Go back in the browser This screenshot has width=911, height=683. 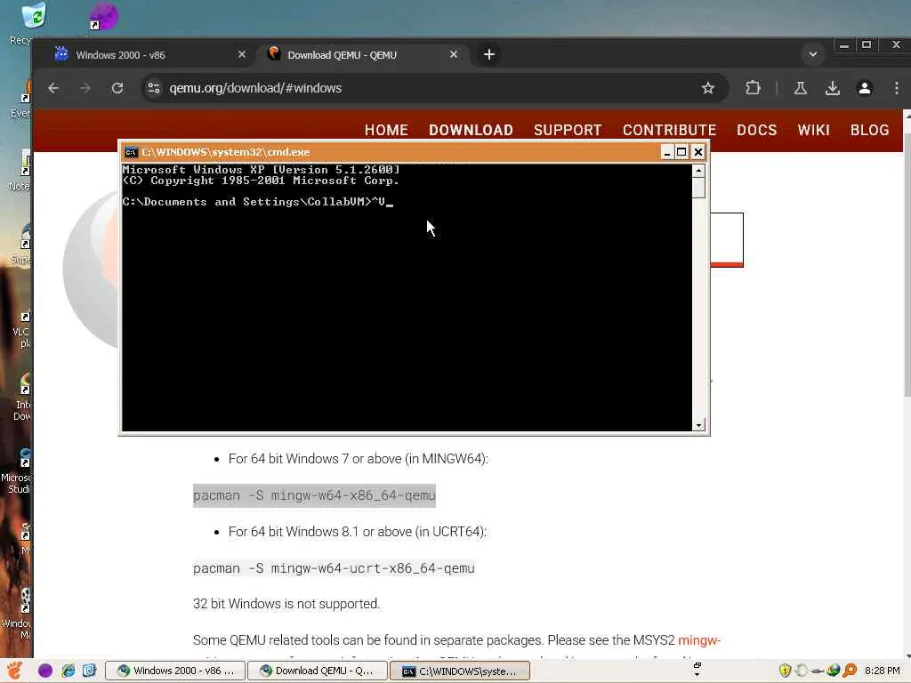53,88
